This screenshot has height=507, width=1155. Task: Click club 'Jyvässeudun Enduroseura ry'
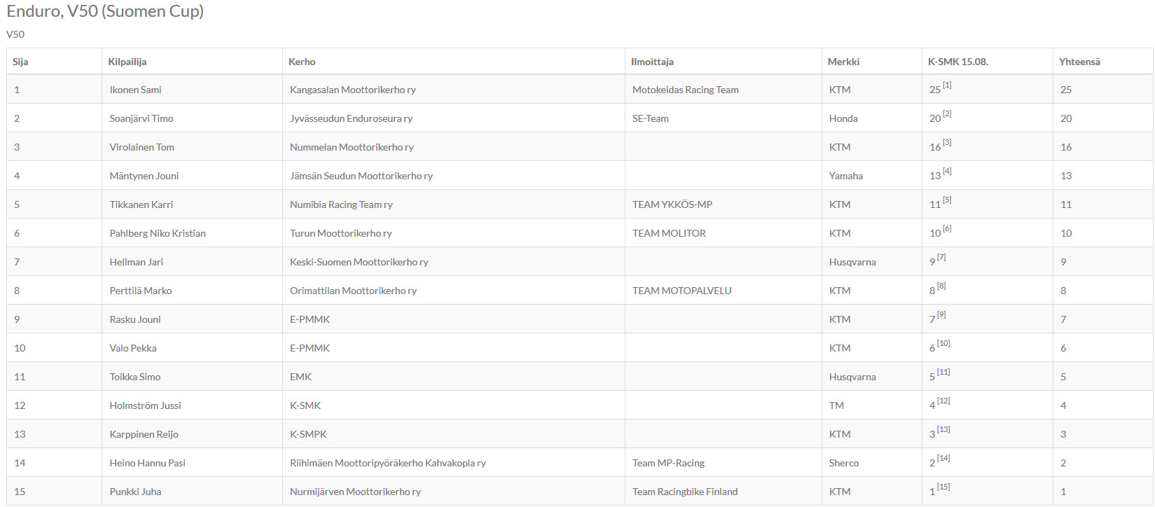(x=351, y=118)
